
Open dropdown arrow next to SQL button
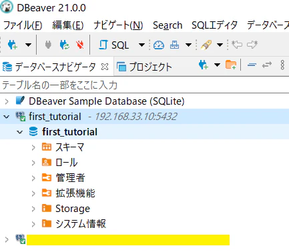141,45
